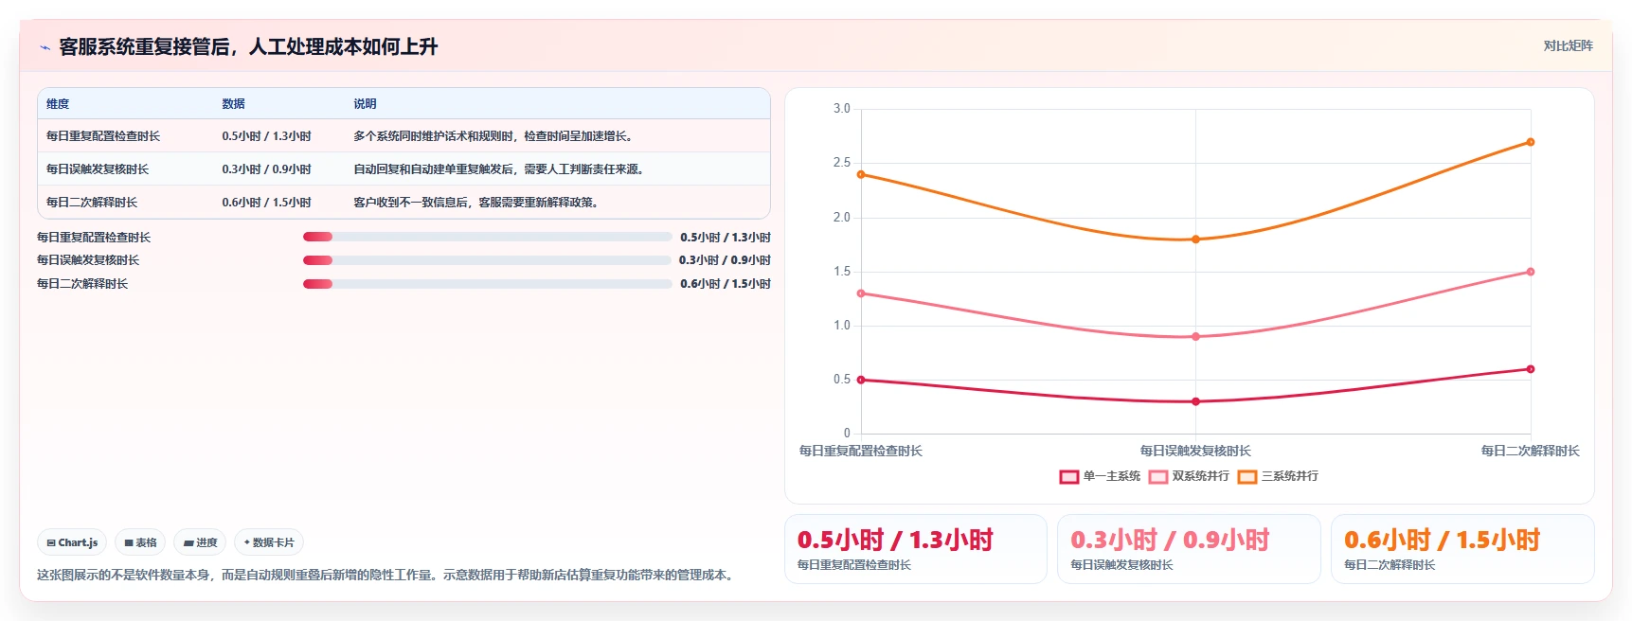Click the table cell 0.3小时 / 0.9小时
This screenshot has height=621, width=1632.
coord(266,169)
